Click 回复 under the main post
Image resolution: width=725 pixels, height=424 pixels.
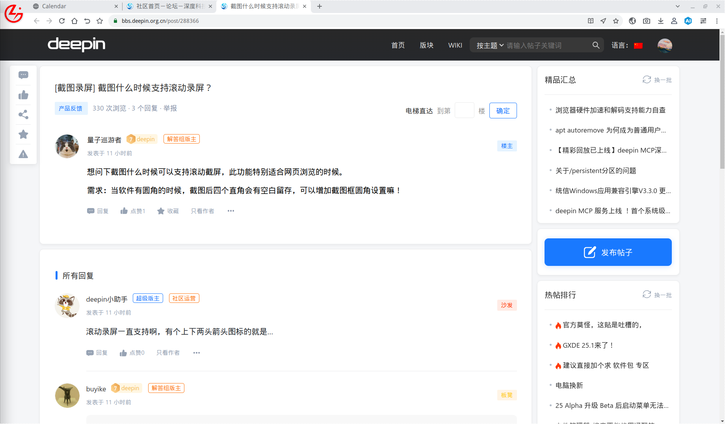click(x=98, y=211)
